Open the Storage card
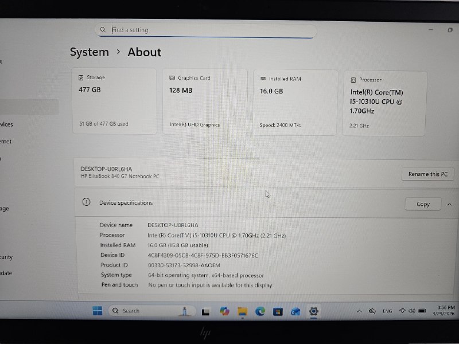This screenshot has width=459, height=344. pyautogui.click(x=114, y=101)
